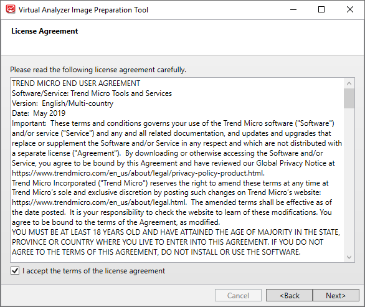Go back with the <Back button

[290, 295]
